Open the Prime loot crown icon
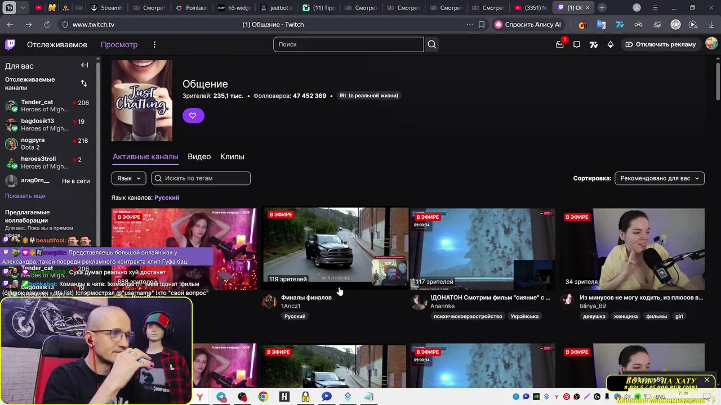 click(611, 44)
